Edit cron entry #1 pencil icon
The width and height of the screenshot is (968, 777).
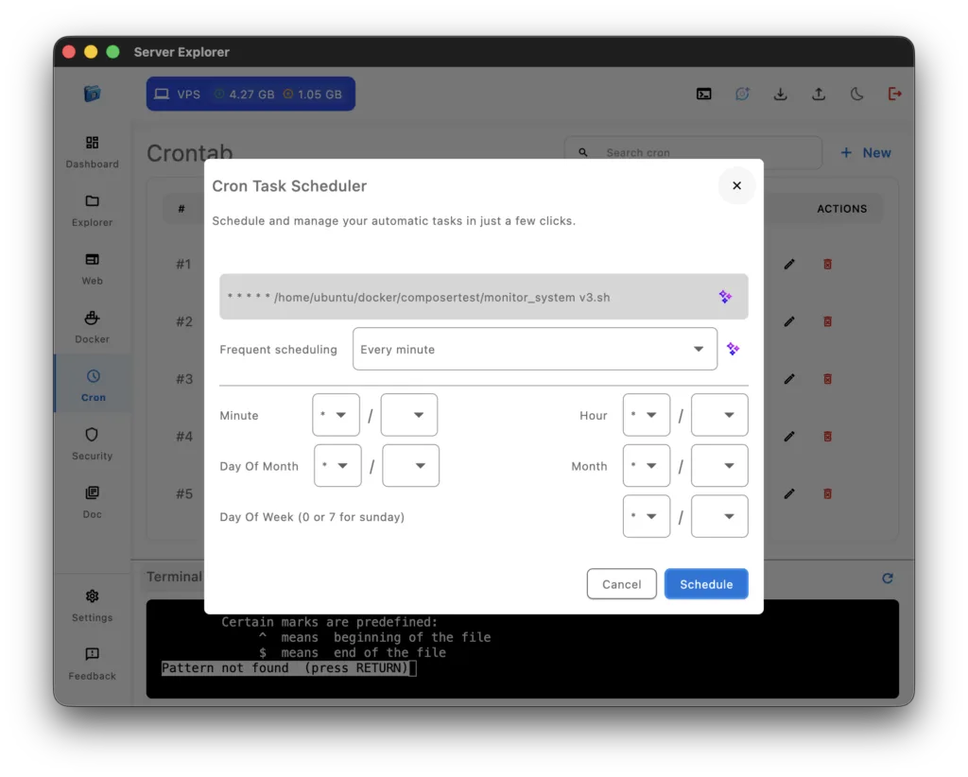pos(789,264)
